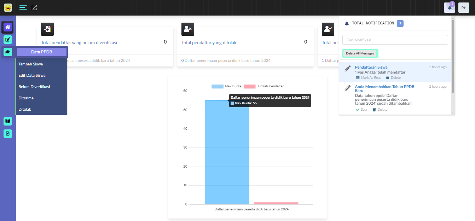Select Ditolak from the submenu

point(25,109)
